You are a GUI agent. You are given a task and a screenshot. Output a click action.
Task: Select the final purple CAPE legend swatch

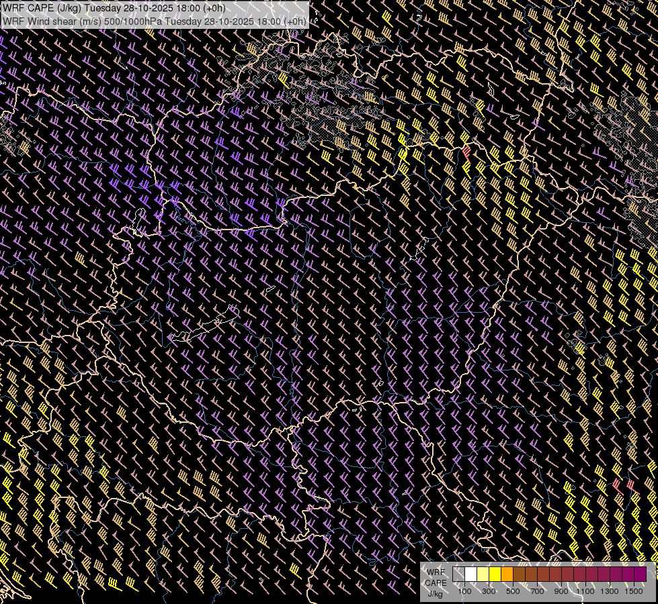point(640,574)
